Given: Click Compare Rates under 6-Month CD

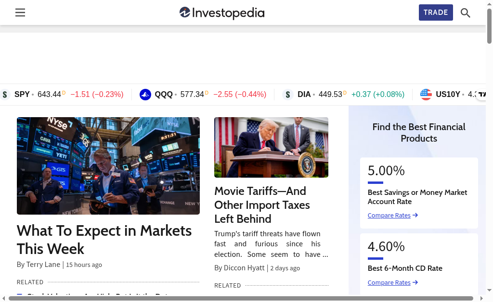Looking at the screenshot, I should pos(389,283).
